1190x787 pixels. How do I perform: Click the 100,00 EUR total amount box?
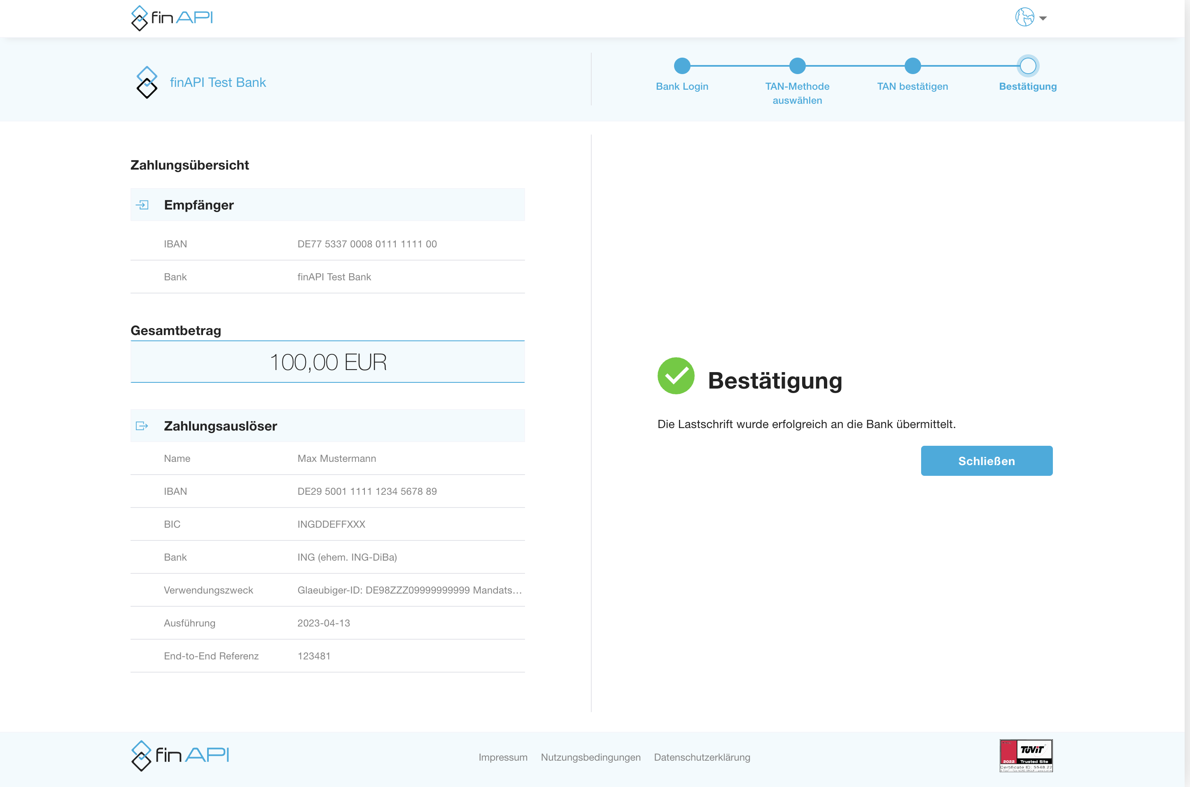click(x=327, y=362)
